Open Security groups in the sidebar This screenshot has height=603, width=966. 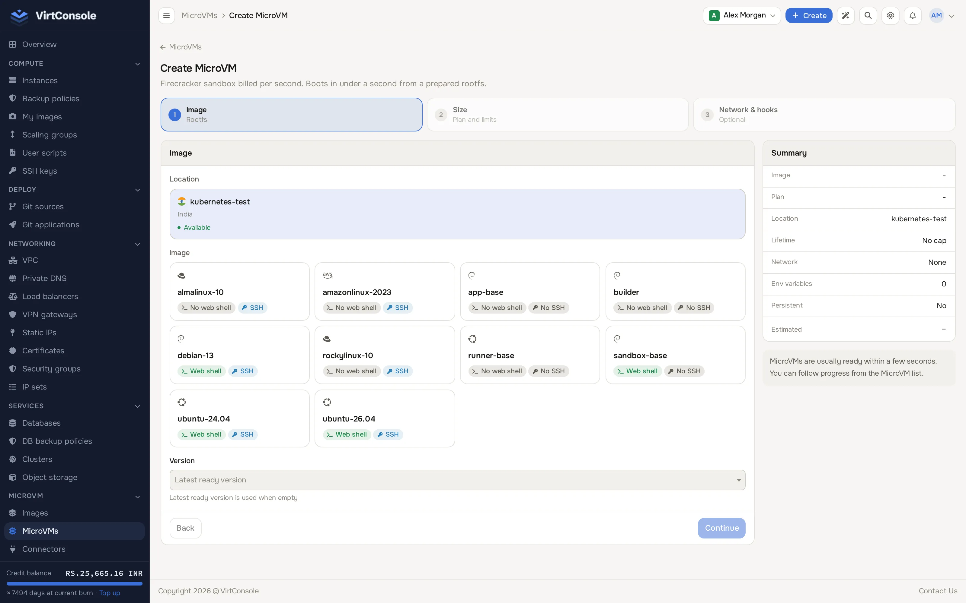point(75,368)
